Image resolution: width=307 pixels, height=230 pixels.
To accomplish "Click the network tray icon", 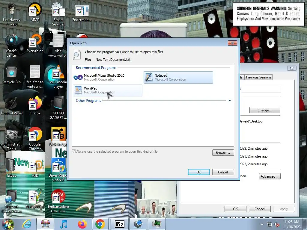I will (x=270, y=225).
